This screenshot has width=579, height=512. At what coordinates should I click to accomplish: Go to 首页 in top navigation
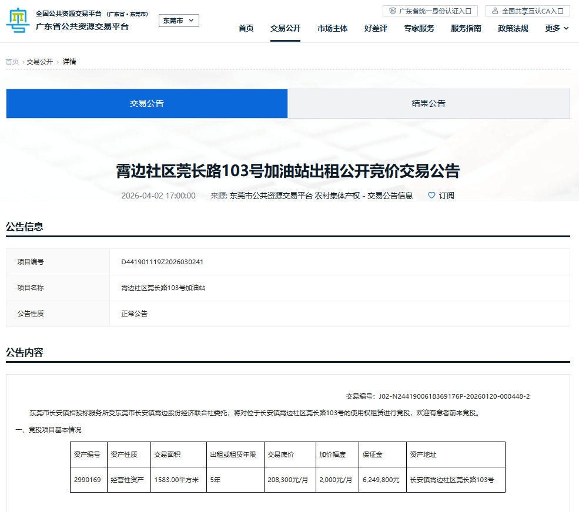[246, 28]
